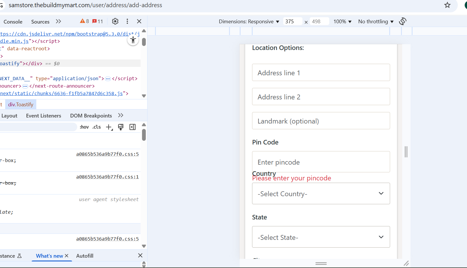Click the styles pane scrollbar thumb
The image size is (467, 268).
pyautogui.click(x=144, y=135)
